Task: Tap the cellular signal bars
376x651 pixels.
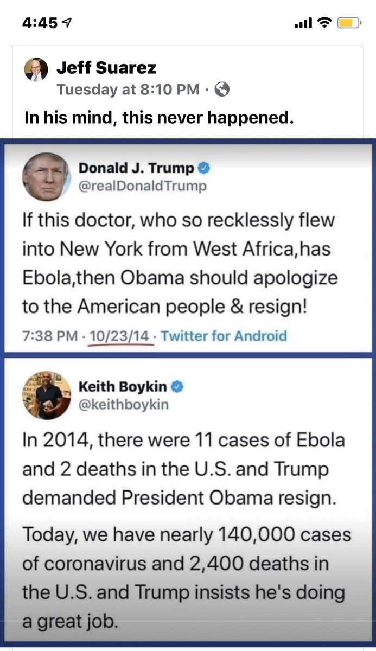Action: click(303, 23)
